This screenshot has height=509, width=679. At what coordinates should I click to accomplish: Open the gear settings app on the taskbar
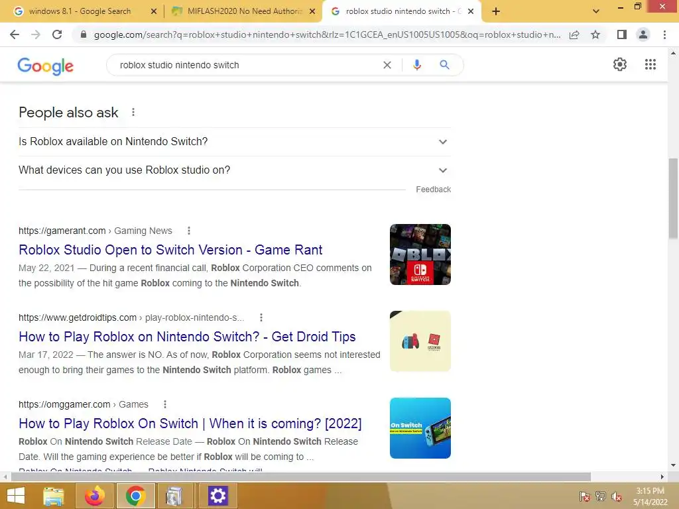point(217,496)
